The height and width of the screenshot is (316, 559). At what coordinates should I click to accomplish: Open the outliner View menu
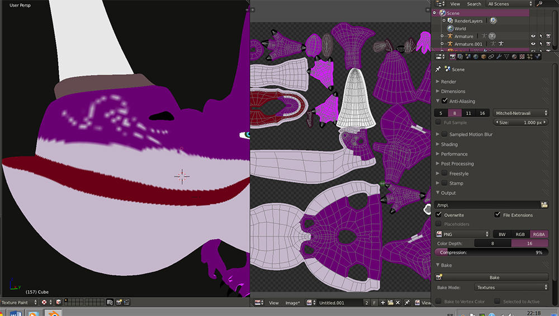[x=455, y=4]
